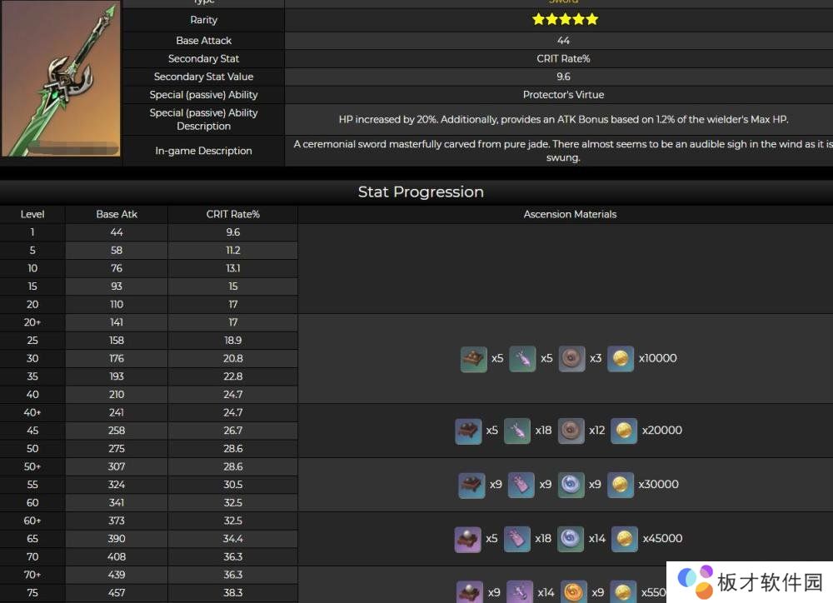
Task: Click the pink tag material icon beside x18 in the 60+ row
Action: coord(517,539)
